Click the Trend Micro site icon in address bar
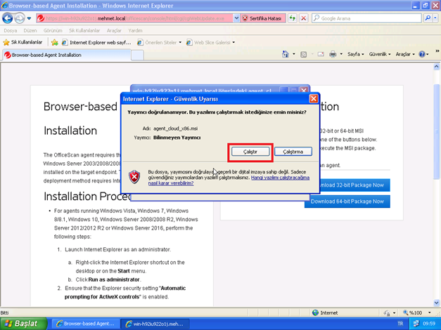The height and width of the screenshot is (330, 441). tap(41, 18)
